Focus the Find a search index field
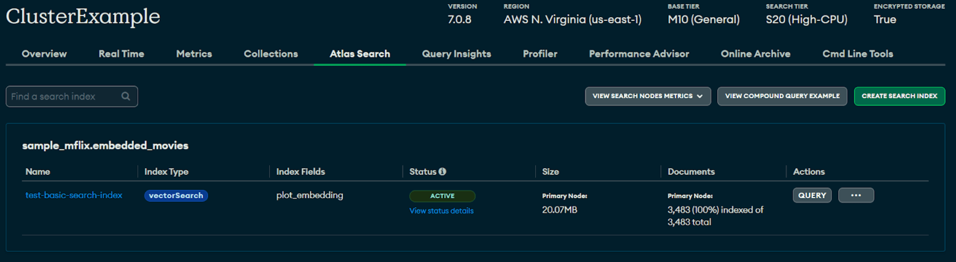 (72, 96)
